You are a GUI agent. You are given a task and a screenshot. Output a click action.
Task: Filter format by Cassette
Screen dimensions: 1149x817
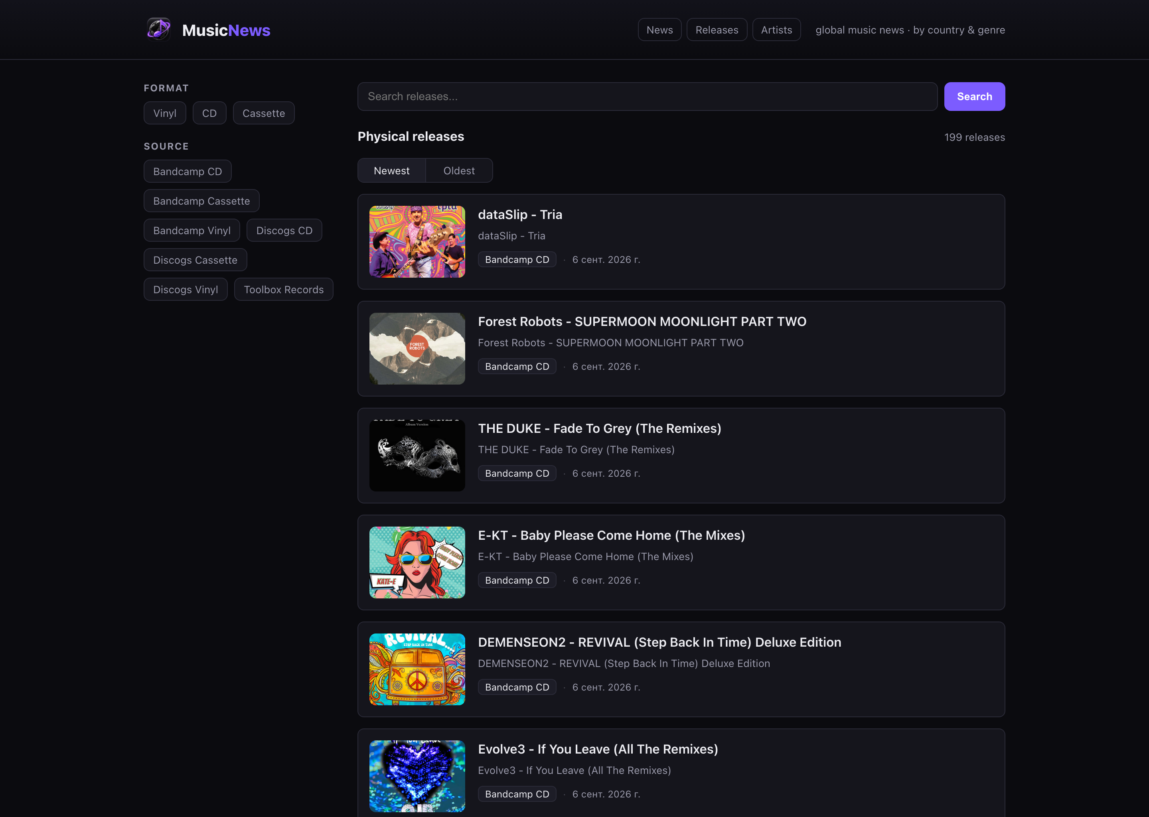264,113
